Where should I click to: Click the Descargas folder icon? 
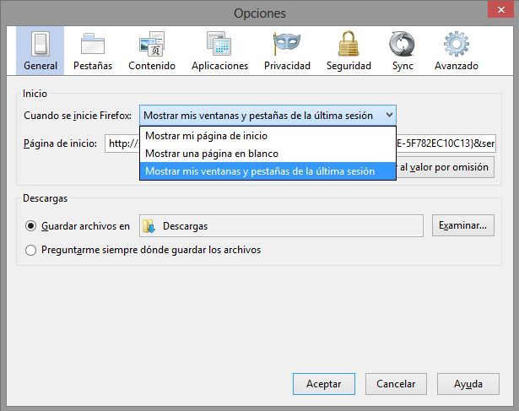[x=149, y=226]
